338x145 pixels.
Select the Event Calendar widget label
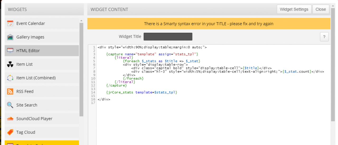(x=31, y=23)
